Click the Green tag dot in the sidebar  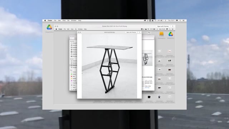(72, 74)
